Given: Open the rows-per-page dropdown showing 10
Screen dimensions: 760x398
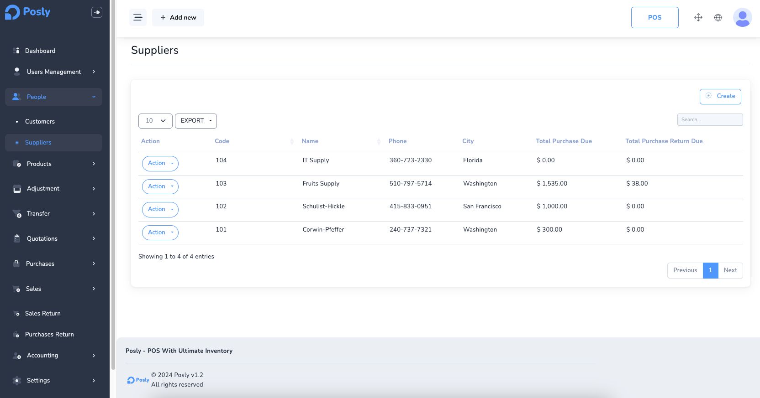Looking at the screenshot, I should coord(155,121).
